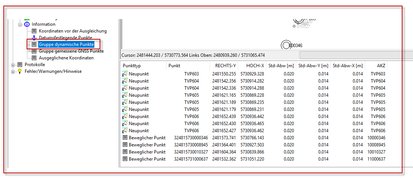This screenshot has width=413, height=180.
Task: Click list icon next to Ausgeglichene Koordinaten
Action: coord(34,58)
